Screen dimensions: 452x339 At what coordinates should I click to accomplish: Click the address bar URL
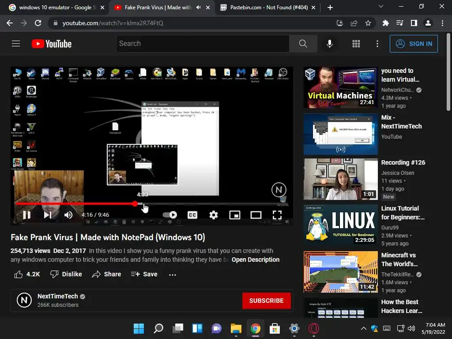113,23
